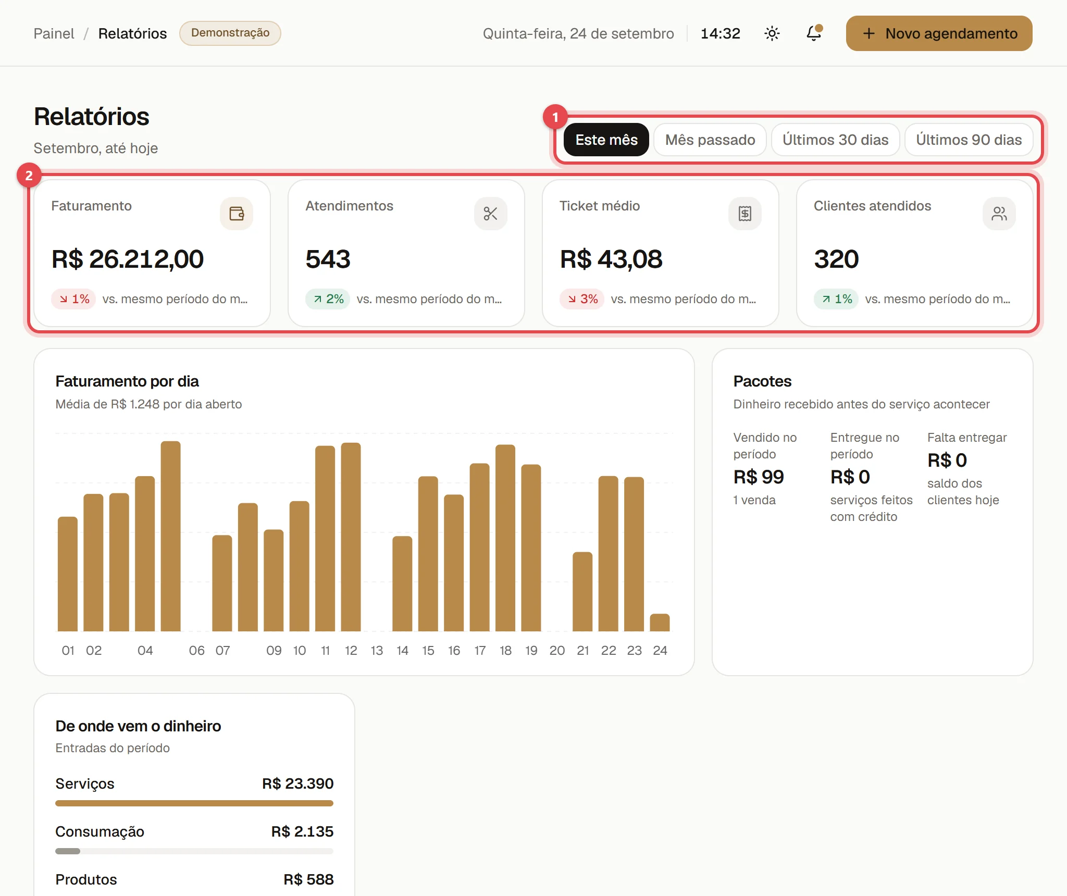
Task: Click the Relatórios breadcrumb
Action: (x=132, y=33)
